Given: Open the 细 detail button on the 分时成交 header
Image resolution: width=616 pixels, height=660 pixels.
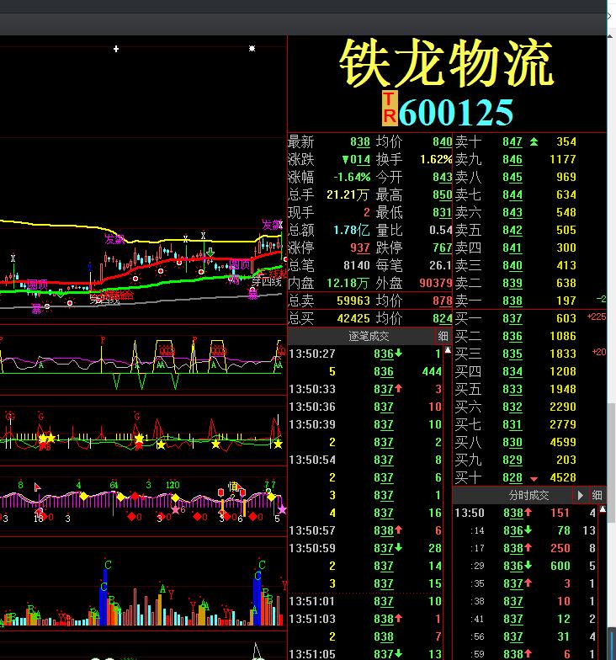Looking at the screenshot, I should point(597,495).
